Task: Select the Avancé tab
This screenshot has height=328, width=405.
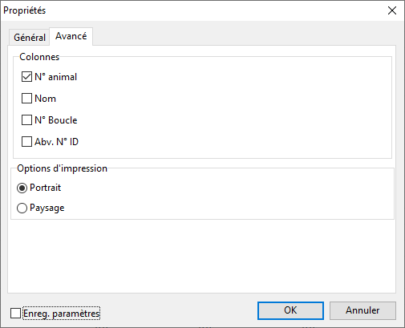Action: [71, 36]
